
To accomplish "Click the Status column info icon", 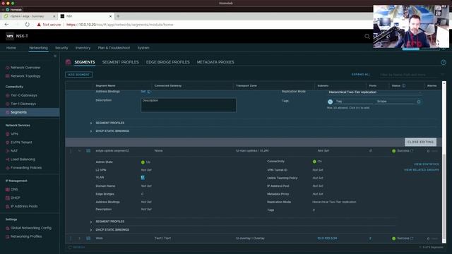I will pos(403,85).
